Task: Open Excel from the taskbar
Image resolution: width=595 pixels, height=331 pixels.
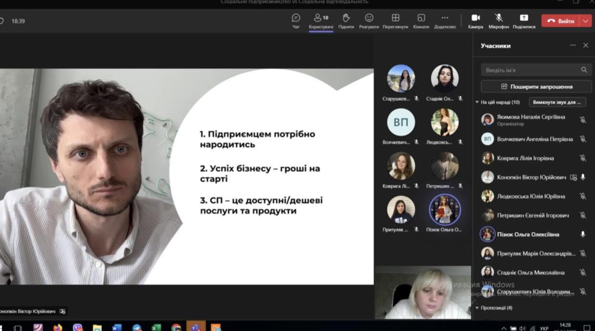Action: tap(156, 327)
